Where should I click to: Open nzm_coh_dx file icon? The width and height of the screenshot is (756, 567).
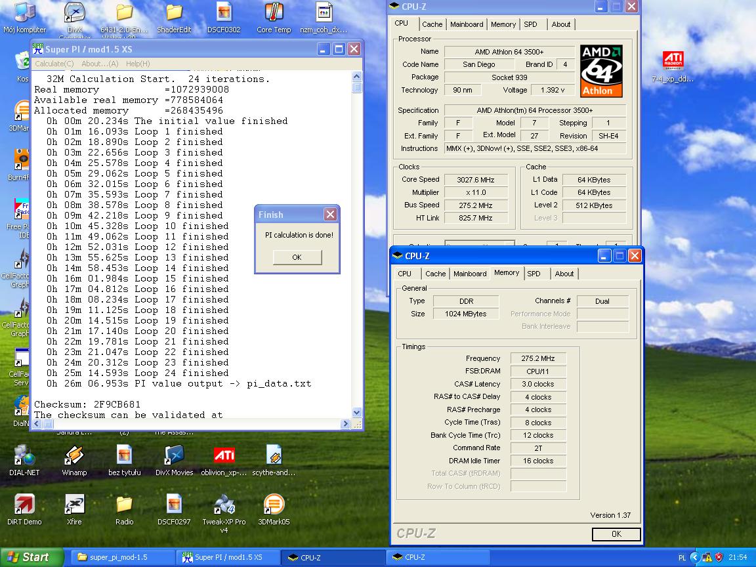click(x=324, y=18)
